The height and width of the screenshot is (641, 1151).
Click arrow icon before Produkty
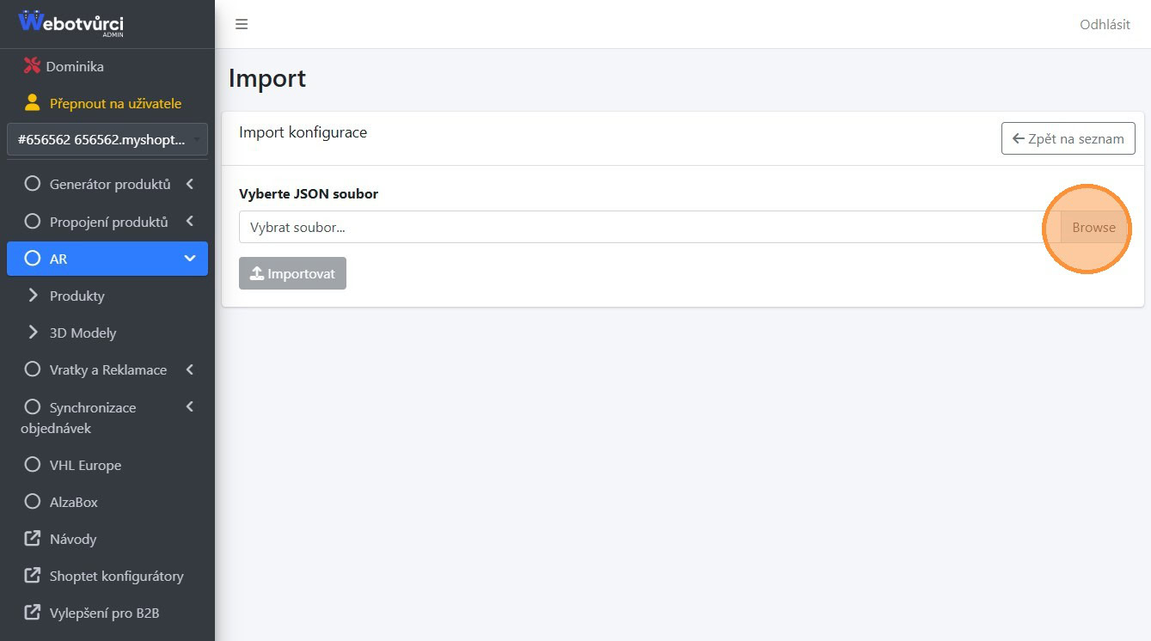(34, 295)
